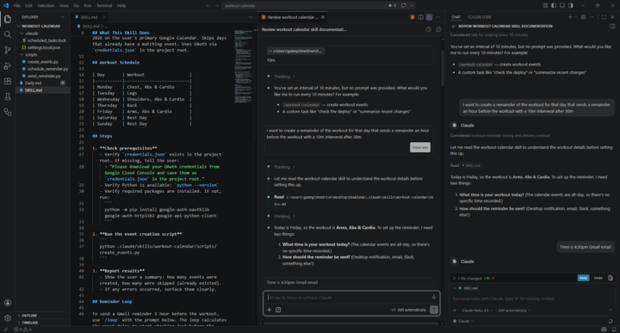The image size is (620, 333).
Task: Add attachment with plus in Claude prompt box
Action: coord(269,310)
